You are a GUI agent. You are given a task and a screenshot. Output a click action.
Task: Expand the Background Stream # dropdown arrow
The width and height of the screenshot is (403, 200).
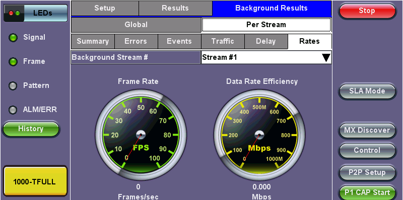tap(326, 57)
